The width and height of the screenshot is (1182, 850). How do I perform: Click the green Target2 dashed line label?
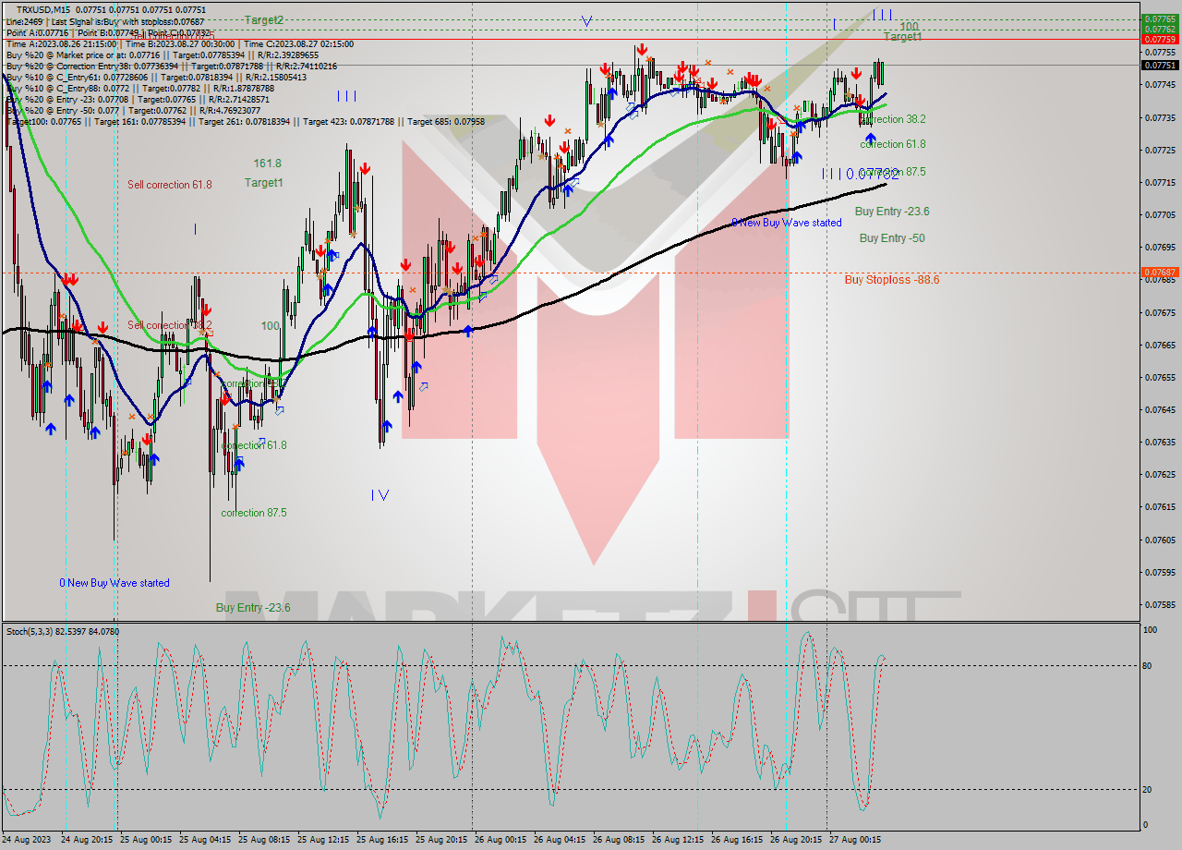[261, 18]
